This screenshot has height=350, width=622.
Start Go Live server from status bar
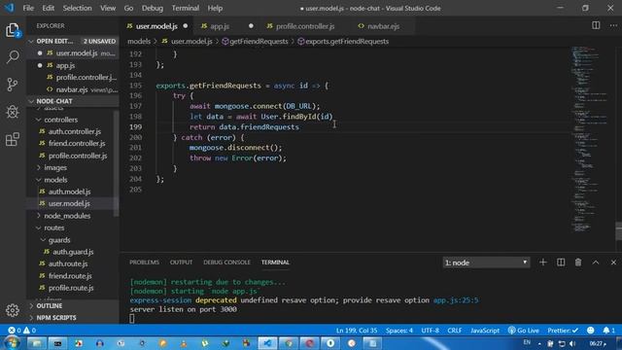pyautogui.click(x=524, y=331)
